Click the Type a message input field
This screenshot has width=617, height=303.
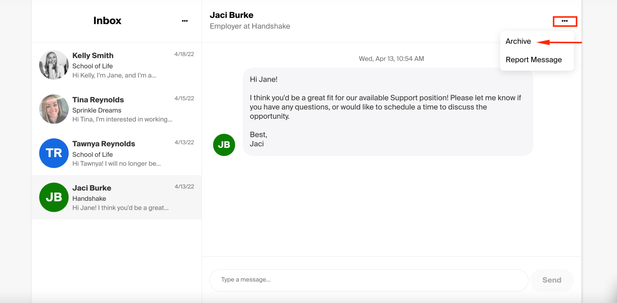[x=368, y=280]
